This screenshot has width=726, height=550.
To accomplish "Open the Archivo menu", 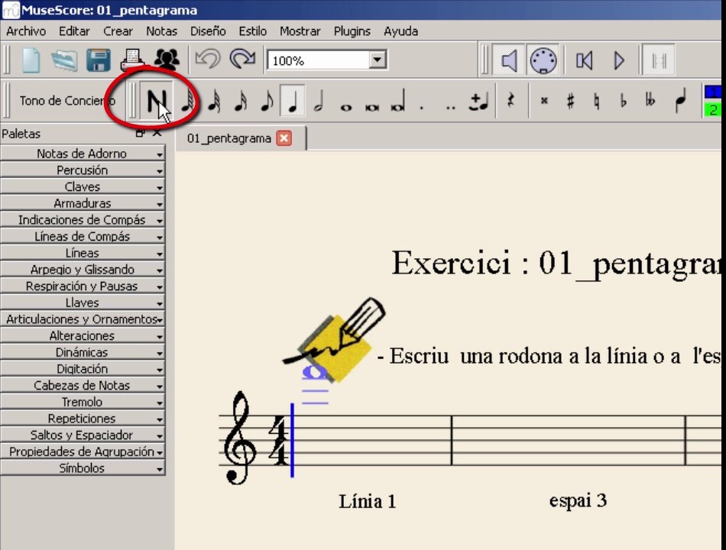I will coord(26,31).
